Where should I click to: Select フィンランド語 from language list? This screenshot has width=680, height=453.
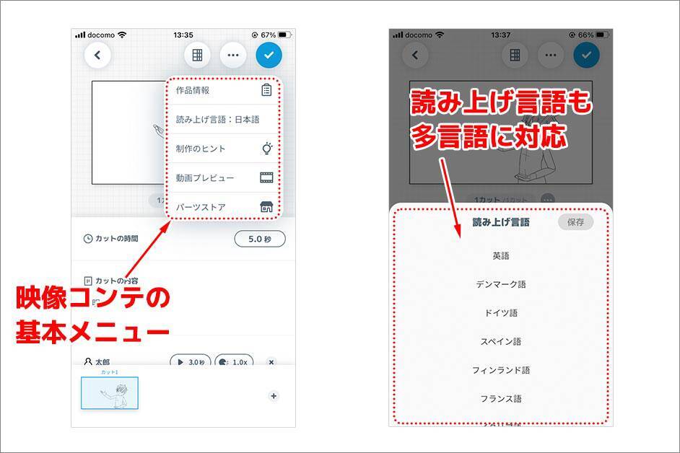click(x=501, y=370)
